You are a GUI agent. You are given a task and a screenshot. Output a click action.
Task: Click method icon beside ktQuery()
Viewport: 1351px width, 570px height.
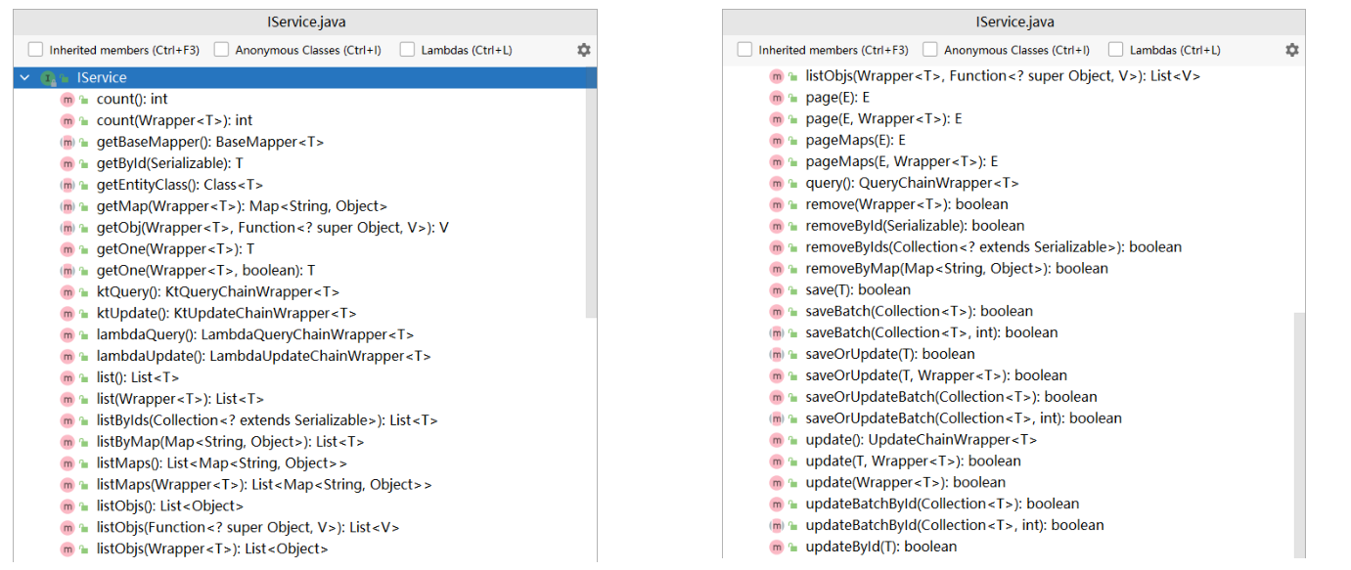68,292
